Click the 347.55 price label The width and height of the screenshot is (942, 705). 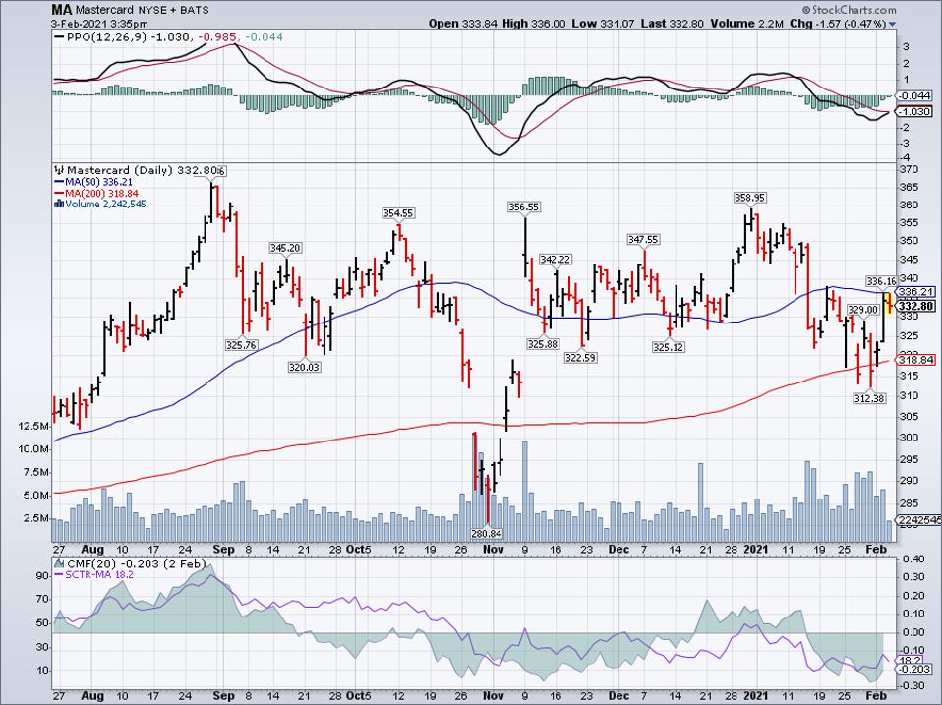(643, 240)
